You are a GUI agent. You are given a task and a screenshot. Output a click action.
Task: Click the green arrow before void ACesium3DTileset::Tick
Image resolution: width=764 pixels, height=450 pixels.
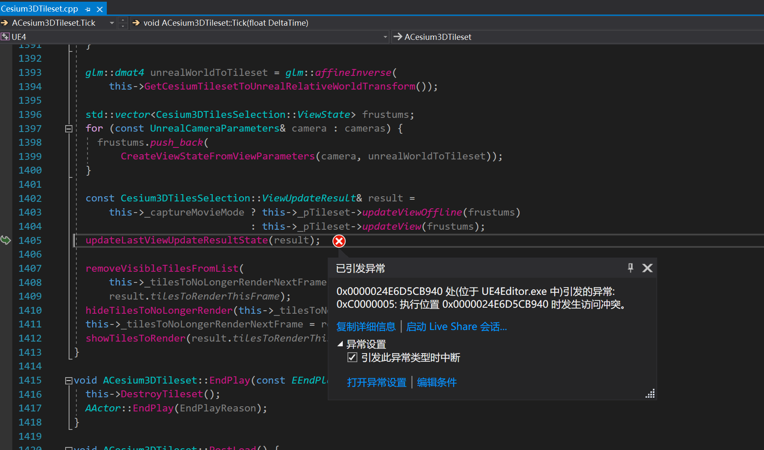[x=136, y=23]
